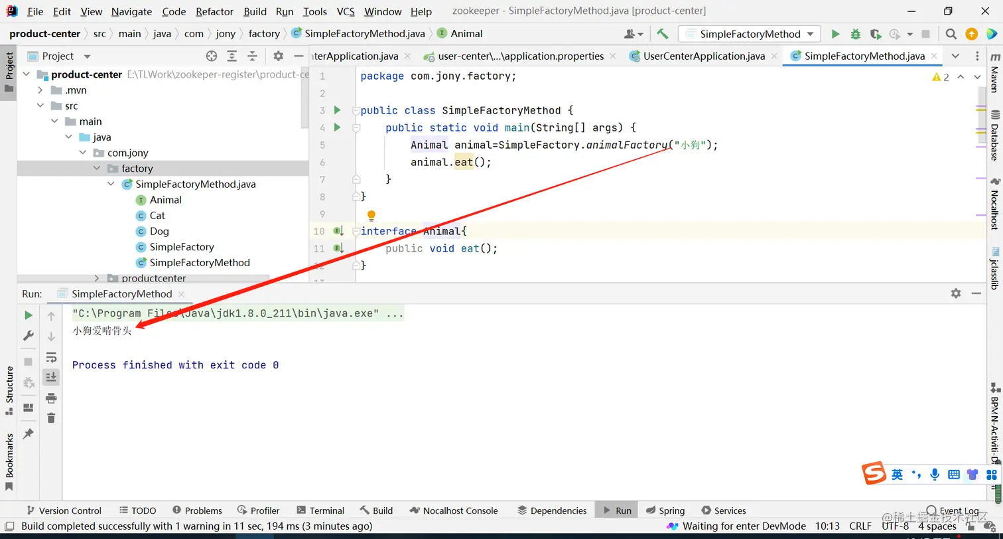This screenshot has height=539, width=1003.
Task: Collapse All in the Project panel
Action: [252, 56]
